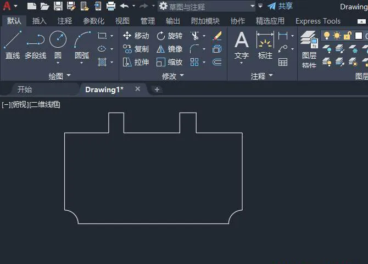Click the New file icon
This screenshot has height=264, width=368.
[x=31, y=6]
